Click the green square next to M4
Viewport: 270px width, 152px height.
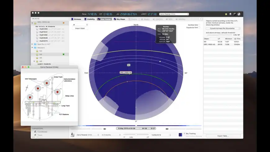[x=64, y=54]
